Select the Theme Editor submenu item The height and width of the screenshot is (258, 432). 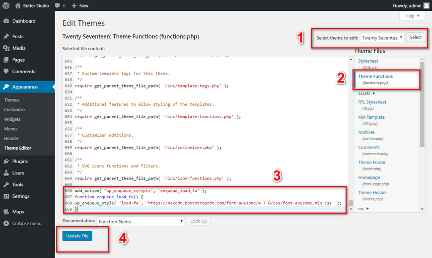pyautogui.click(x=18, y=148)
